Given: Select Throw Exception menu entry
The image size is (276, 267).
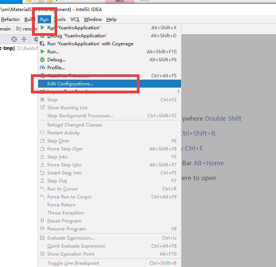Looking at the screenshot, I should [x=109, y=213].
